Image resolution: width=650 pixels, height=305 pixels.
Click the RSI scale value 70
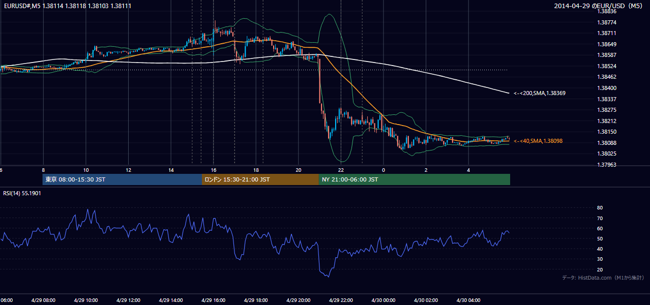(x=600, y=218)
